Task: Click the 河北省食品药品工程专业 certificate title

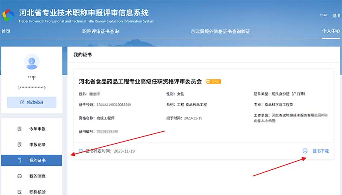Action: click(x=140, y=81)
